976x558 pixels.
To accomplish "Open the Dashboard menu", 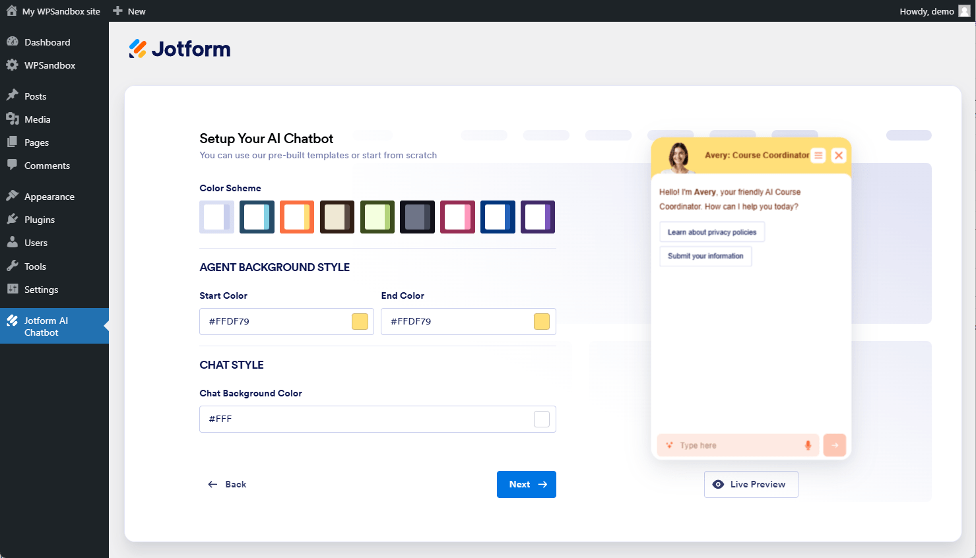I will [54, 42].
